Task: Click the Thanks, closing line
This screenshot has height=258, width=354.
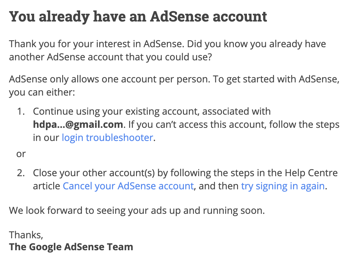Action: [26, 235]
